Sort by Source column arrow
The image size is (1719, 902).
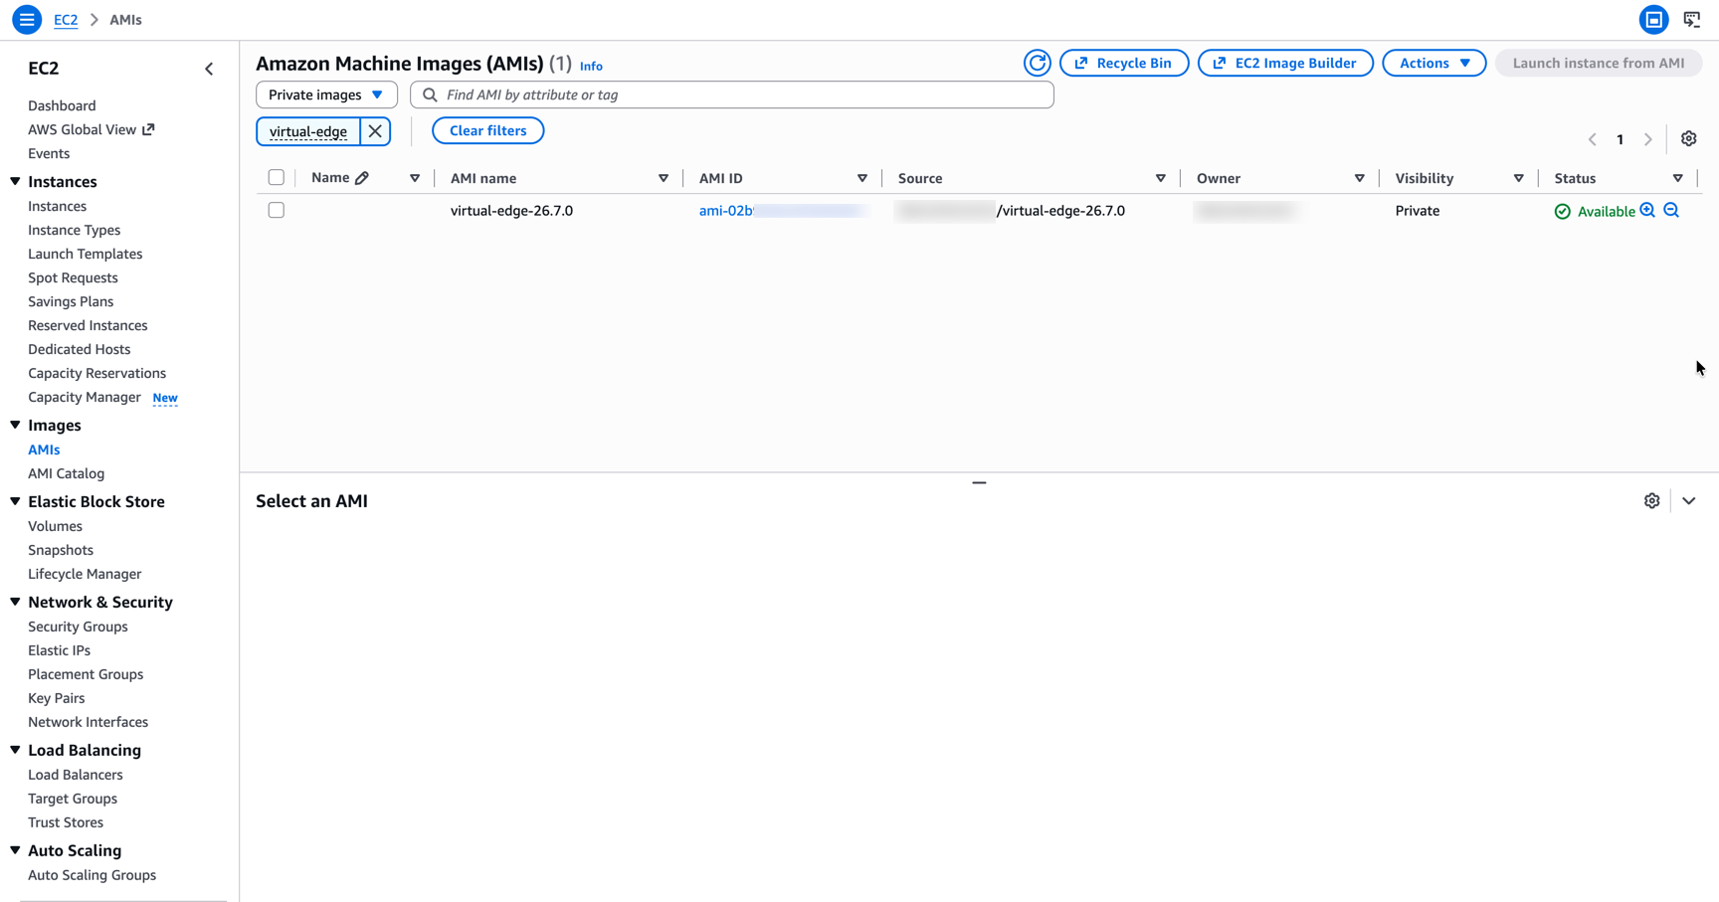[x=1161, y=179]
